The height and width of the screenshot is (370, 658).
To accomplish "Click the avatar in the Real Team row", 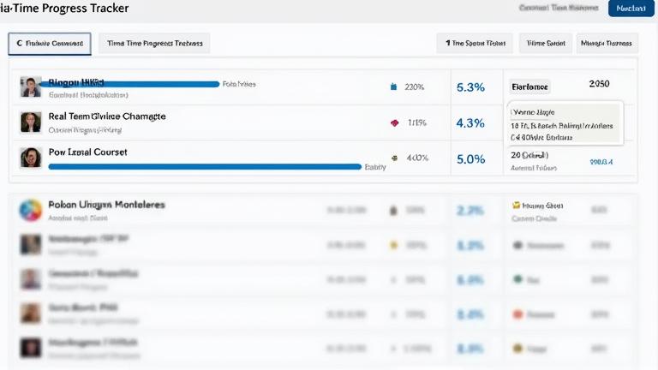I will click(31, 122).
